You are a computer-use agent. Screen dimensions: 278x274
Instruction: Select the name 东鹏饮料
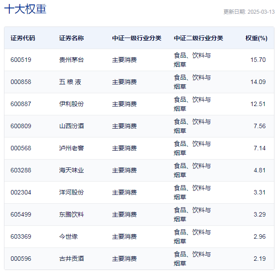click(x=71, y=214)
